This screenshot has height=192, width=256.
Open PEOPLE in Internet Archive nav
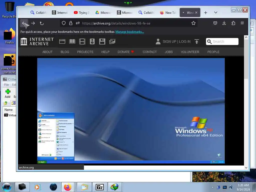(213, 52)
